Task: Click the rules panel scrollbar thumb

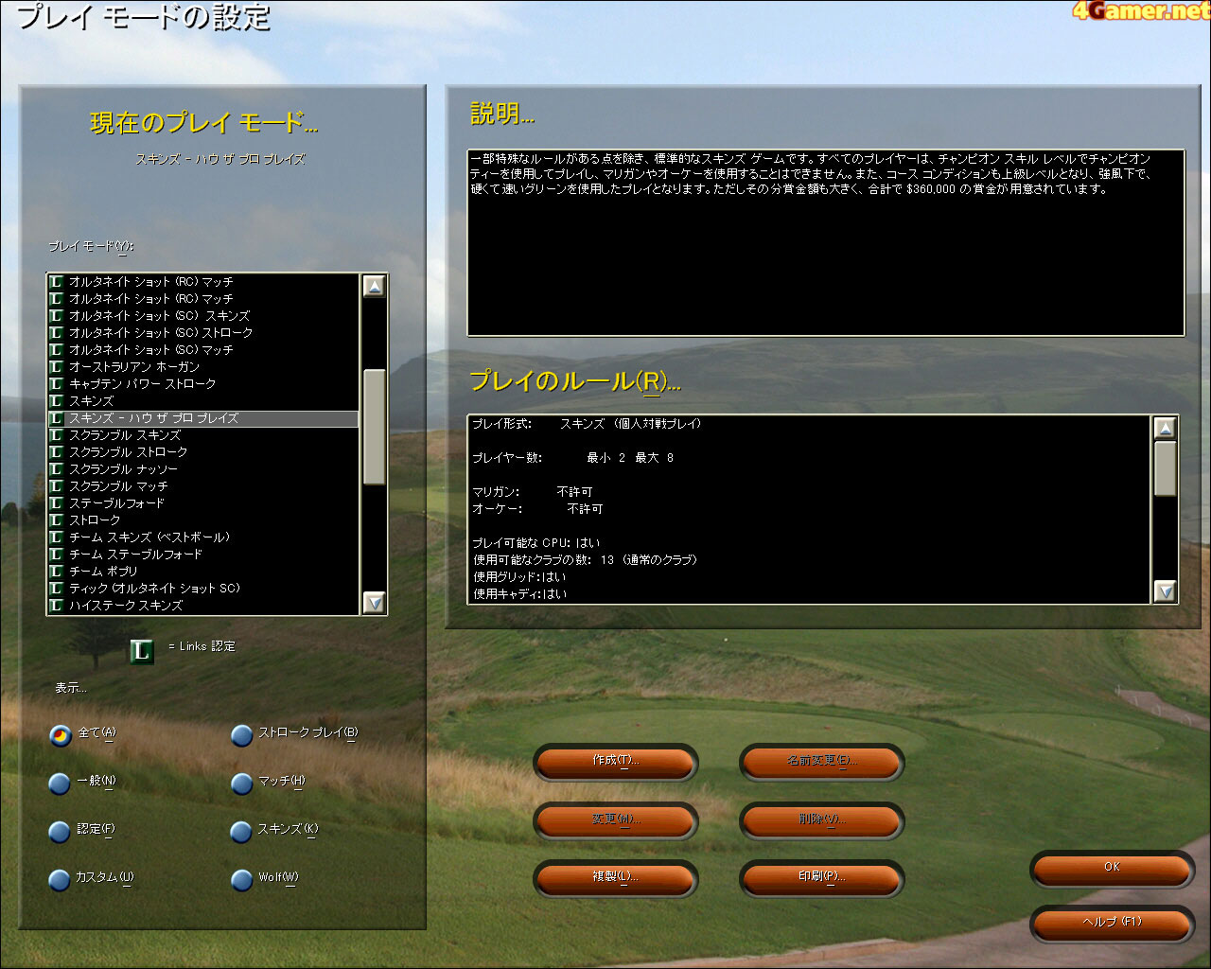Action: click(x=1166, y=467)
